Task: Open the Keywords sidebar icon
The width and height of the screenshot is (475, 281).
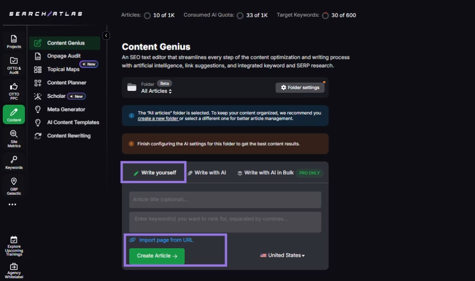Action: click(x=14, y=162)
